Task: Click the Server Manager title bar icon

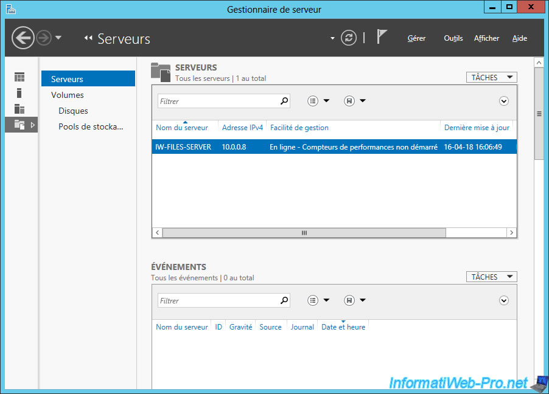Action: (x=10, y=9)
